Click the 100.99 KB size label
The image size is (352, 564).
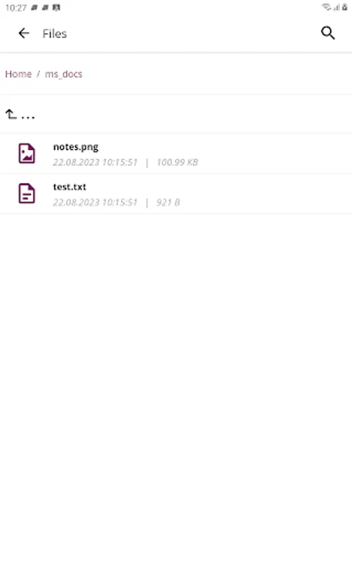tap(178, 162)
